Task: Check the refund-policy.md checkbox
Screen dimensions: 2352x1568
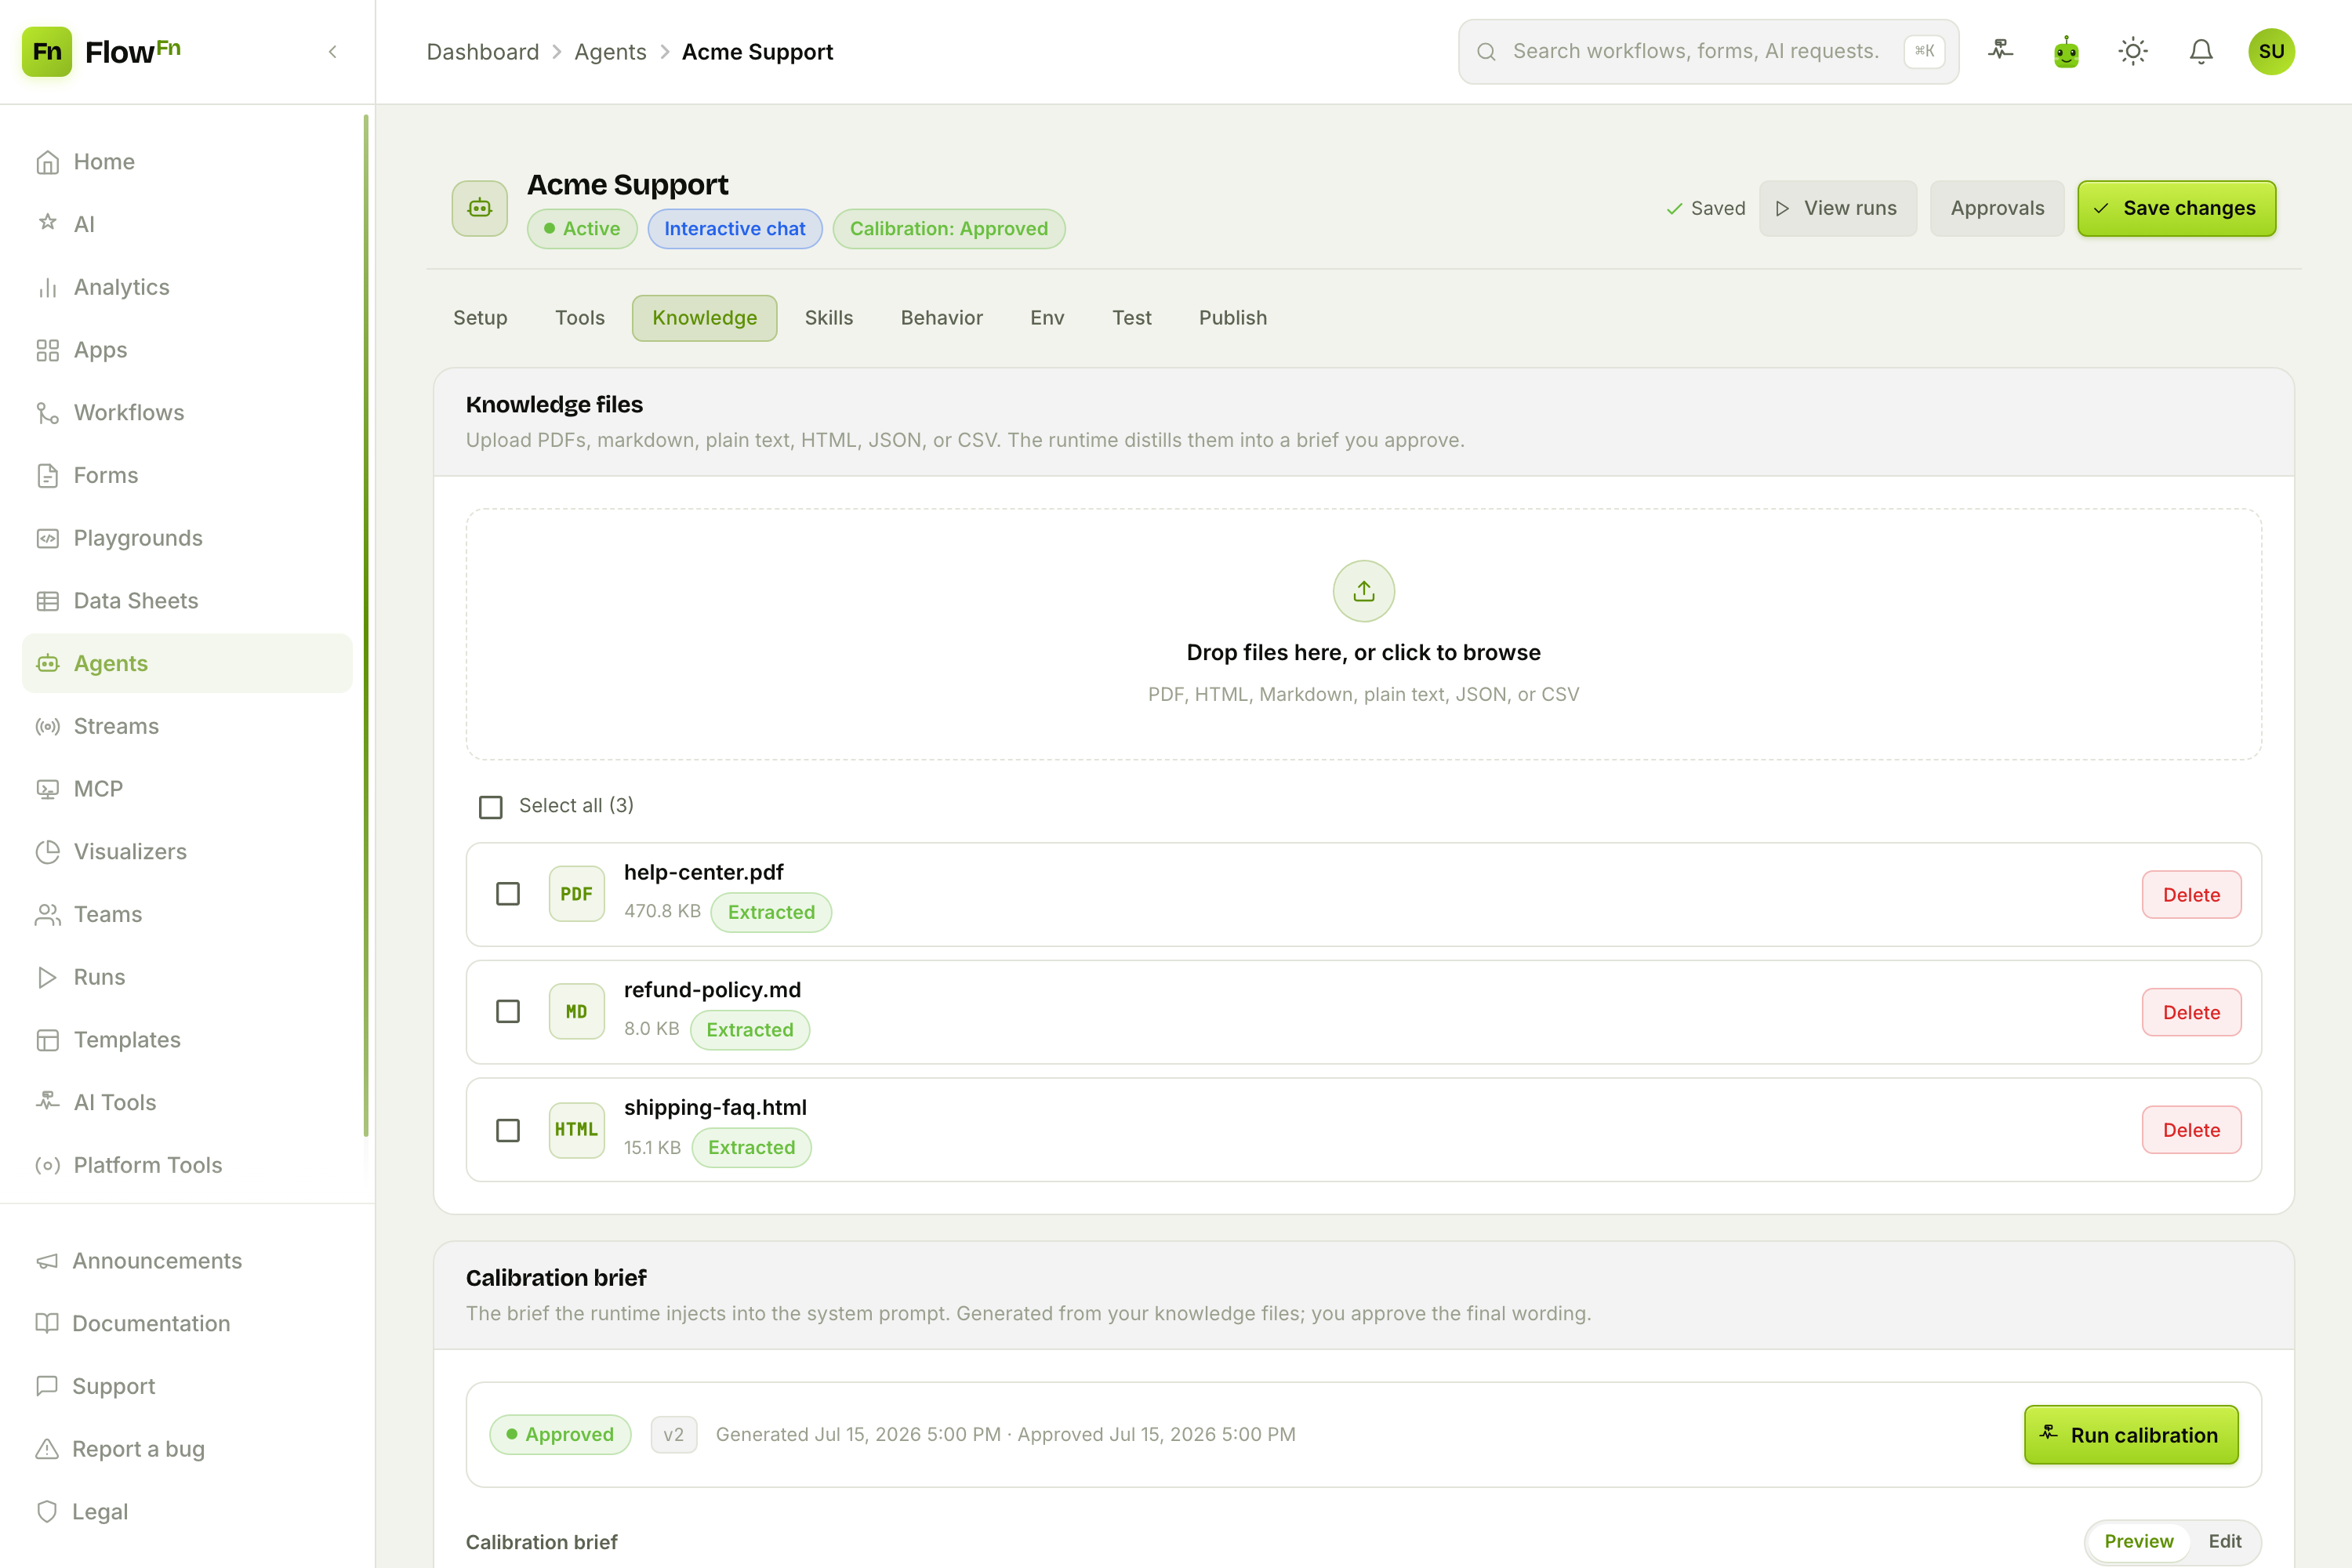Action: point(508,1012)
